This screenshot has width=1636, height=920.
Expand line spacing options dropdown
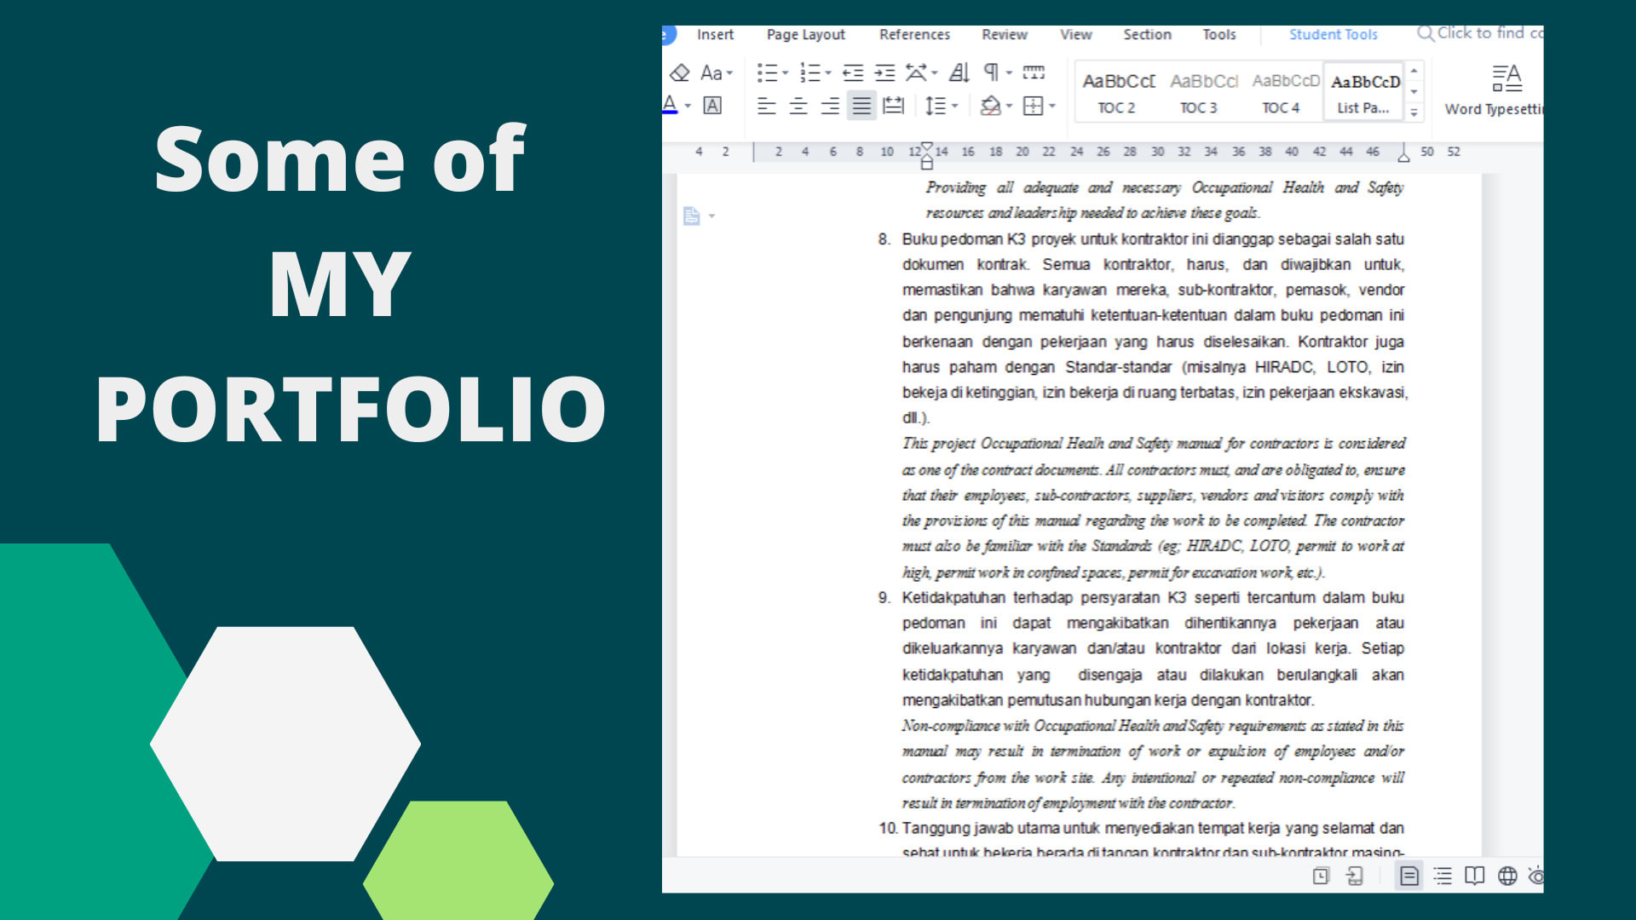(955, 106)
